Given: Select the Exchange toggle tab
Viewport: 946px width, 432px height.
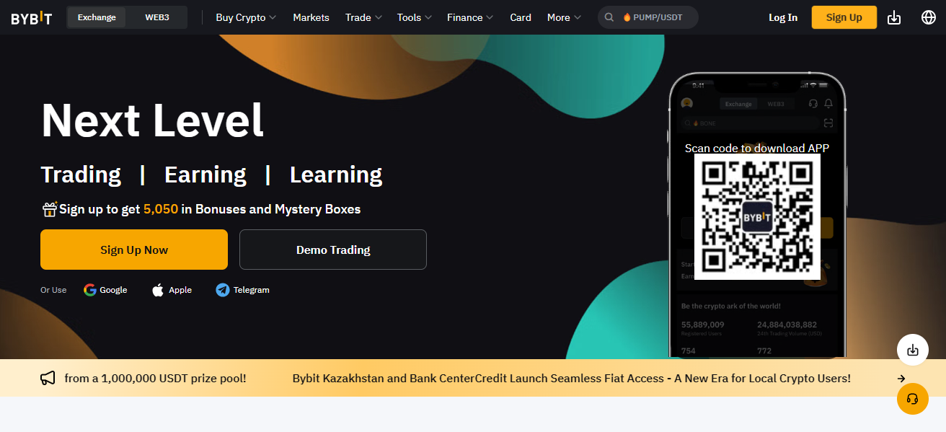Looking at the screenshot, I should pyautogui.click(x=96, y=17).
